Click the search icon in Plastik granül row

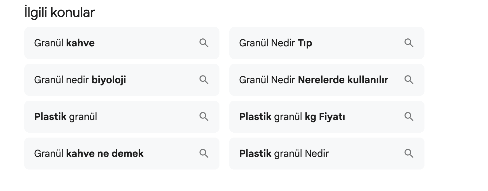click(x=204, y=117)
